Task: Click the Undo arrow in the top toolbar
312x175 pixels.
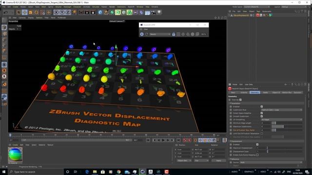Action: click(x=5, y=13)
